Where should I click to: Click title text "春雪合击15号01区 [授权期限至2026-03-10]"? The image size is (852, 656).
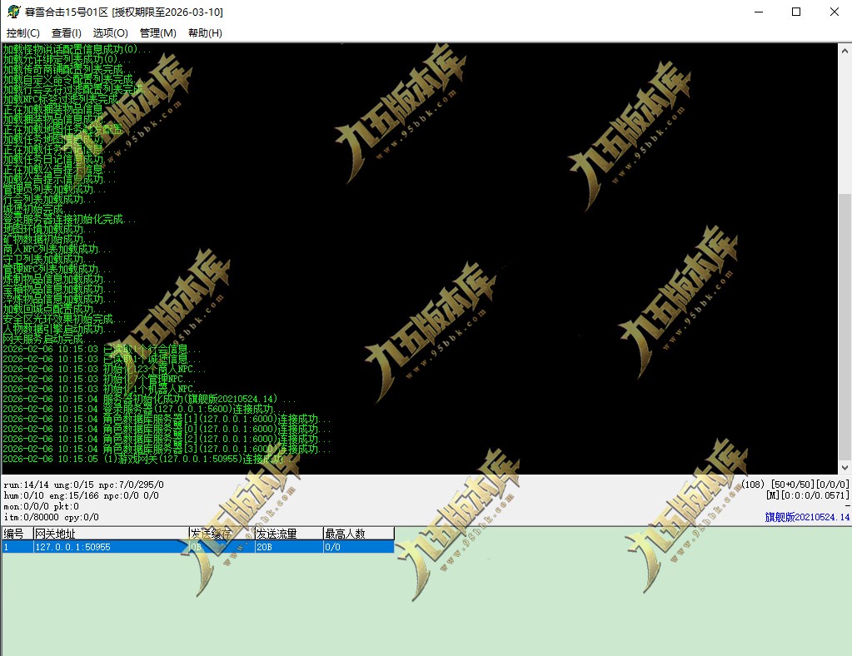click(x=124, y=12)
